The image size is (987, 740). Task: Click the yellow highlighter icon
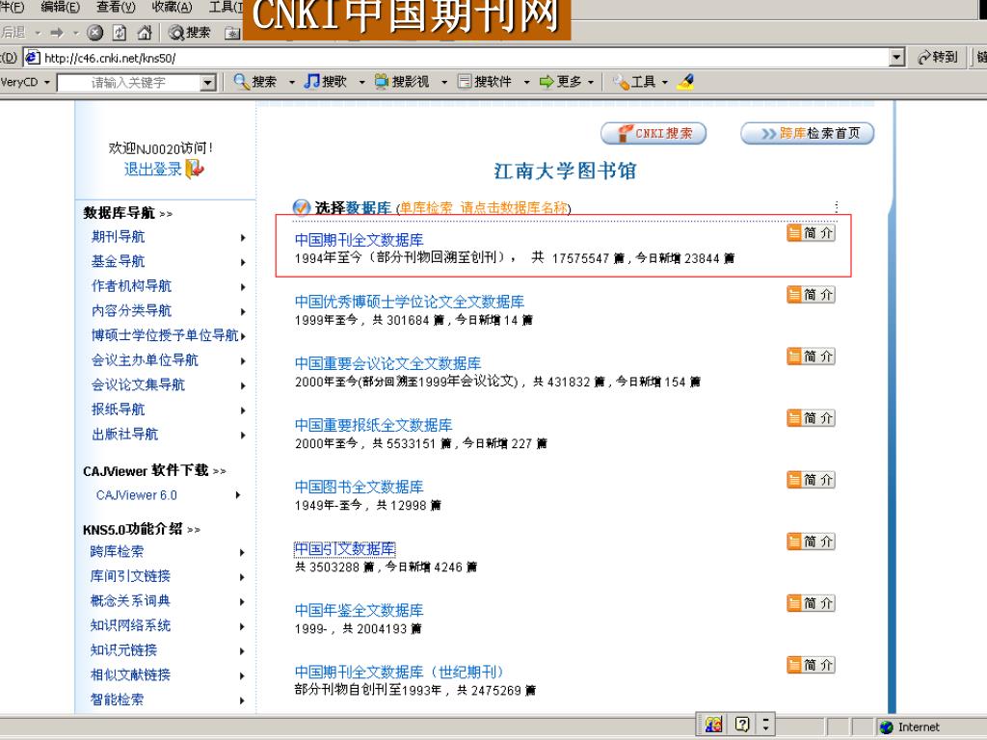point(685,82)
